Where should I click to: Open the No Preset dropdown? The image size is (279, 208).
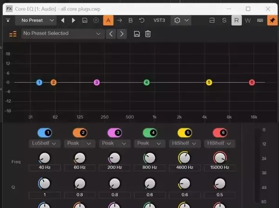pos(36,20)
